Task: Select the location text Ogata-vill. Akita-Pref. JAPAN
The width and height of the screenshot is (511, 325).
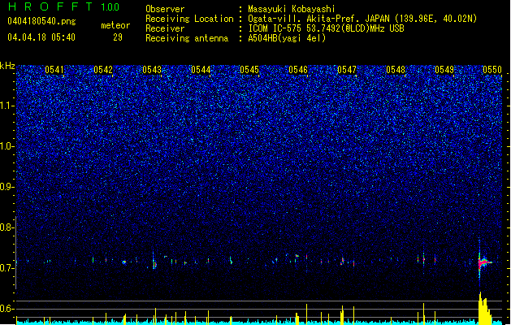Action: click(x=319, y=19)
